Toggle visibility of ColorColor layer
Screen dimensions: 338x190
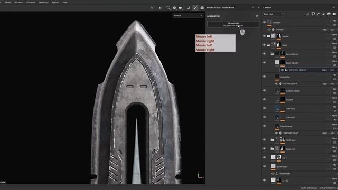[264, 77]
